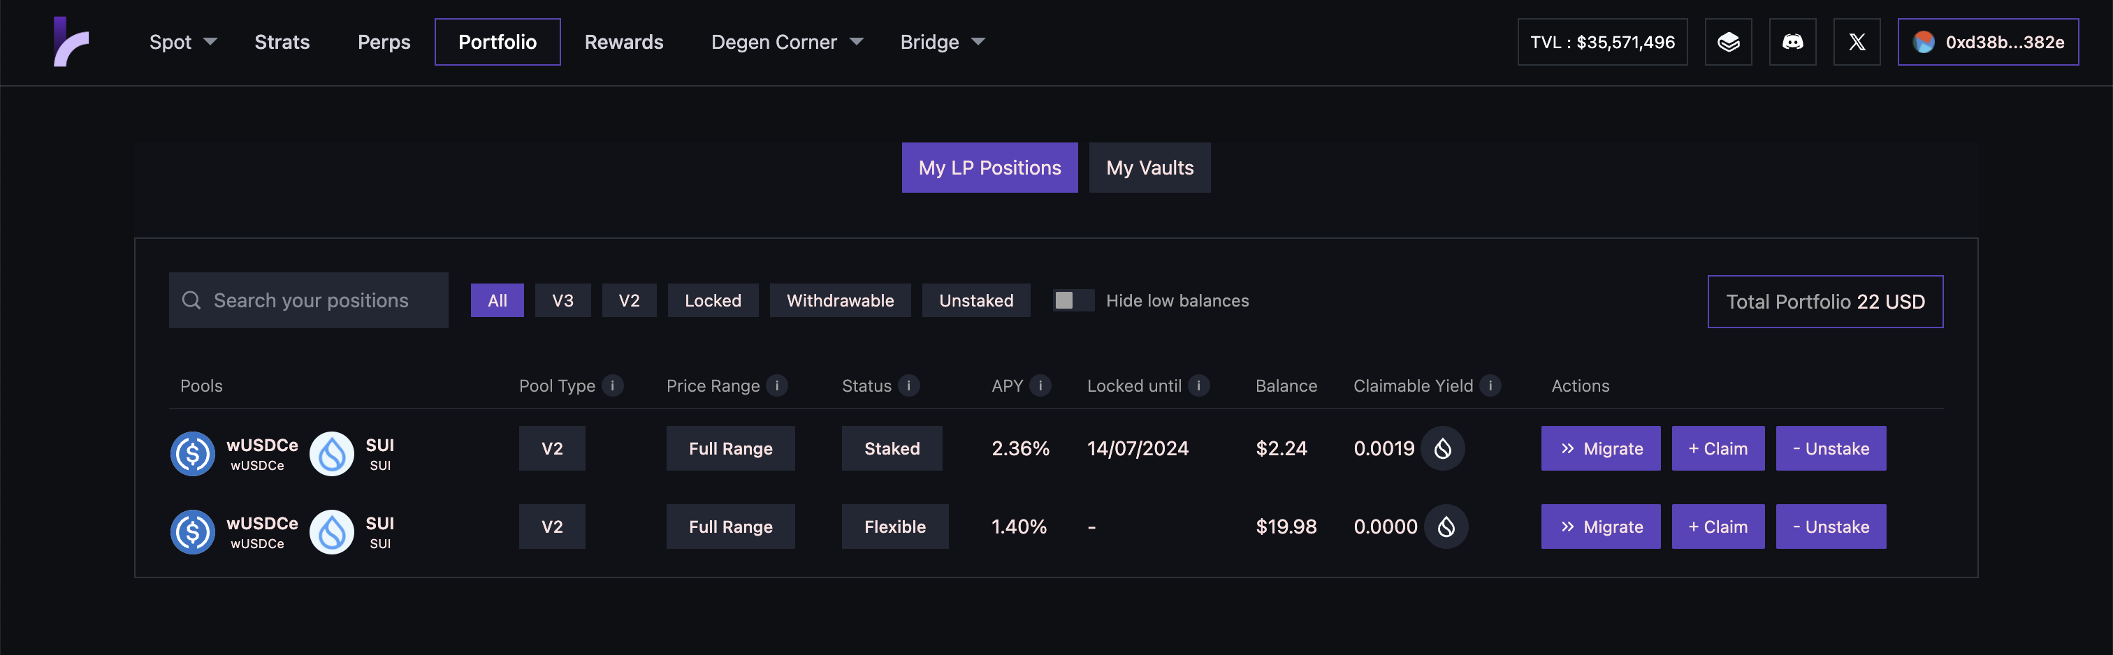Expand the Bridge dropdown menu
Image resolution: width=2113 pixels, height=655 pixels.
pos(942,42)
